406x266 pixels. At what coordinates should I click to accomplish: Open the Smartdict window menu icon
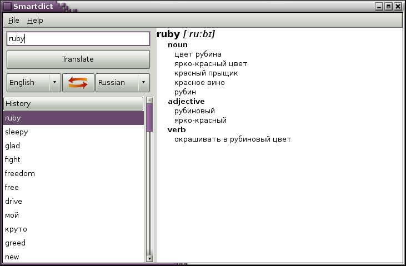pos(7,6)
